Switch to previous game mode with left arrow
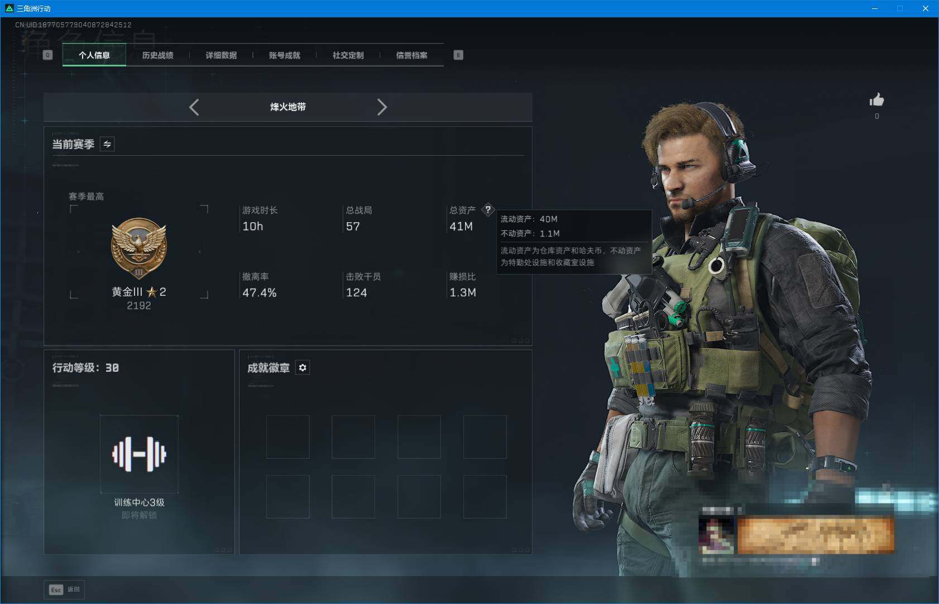 pos(194,107)
